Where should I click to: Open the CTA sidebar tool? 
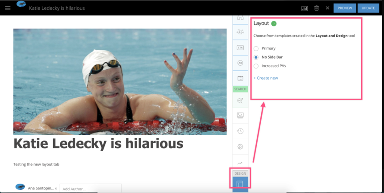240,48
